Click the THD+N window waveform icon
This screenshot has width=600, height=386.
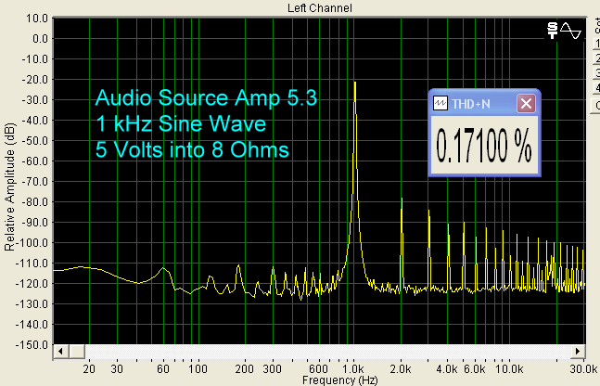441,103
